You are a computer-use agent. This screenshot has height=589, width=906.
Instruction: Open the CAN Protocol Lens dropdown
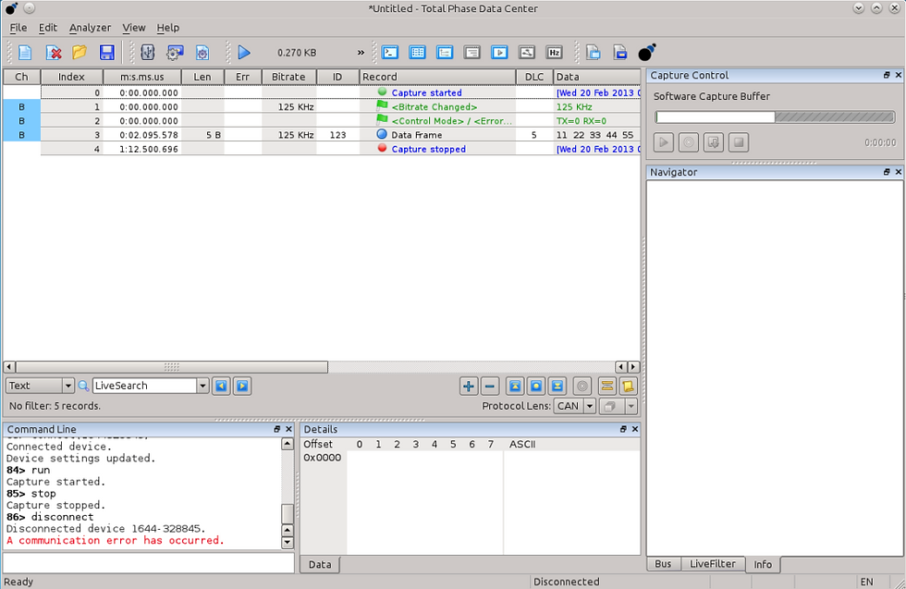click(x=574, y=406)
